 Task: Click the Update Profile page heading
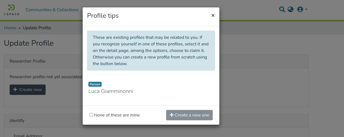(x=29, y=43)
